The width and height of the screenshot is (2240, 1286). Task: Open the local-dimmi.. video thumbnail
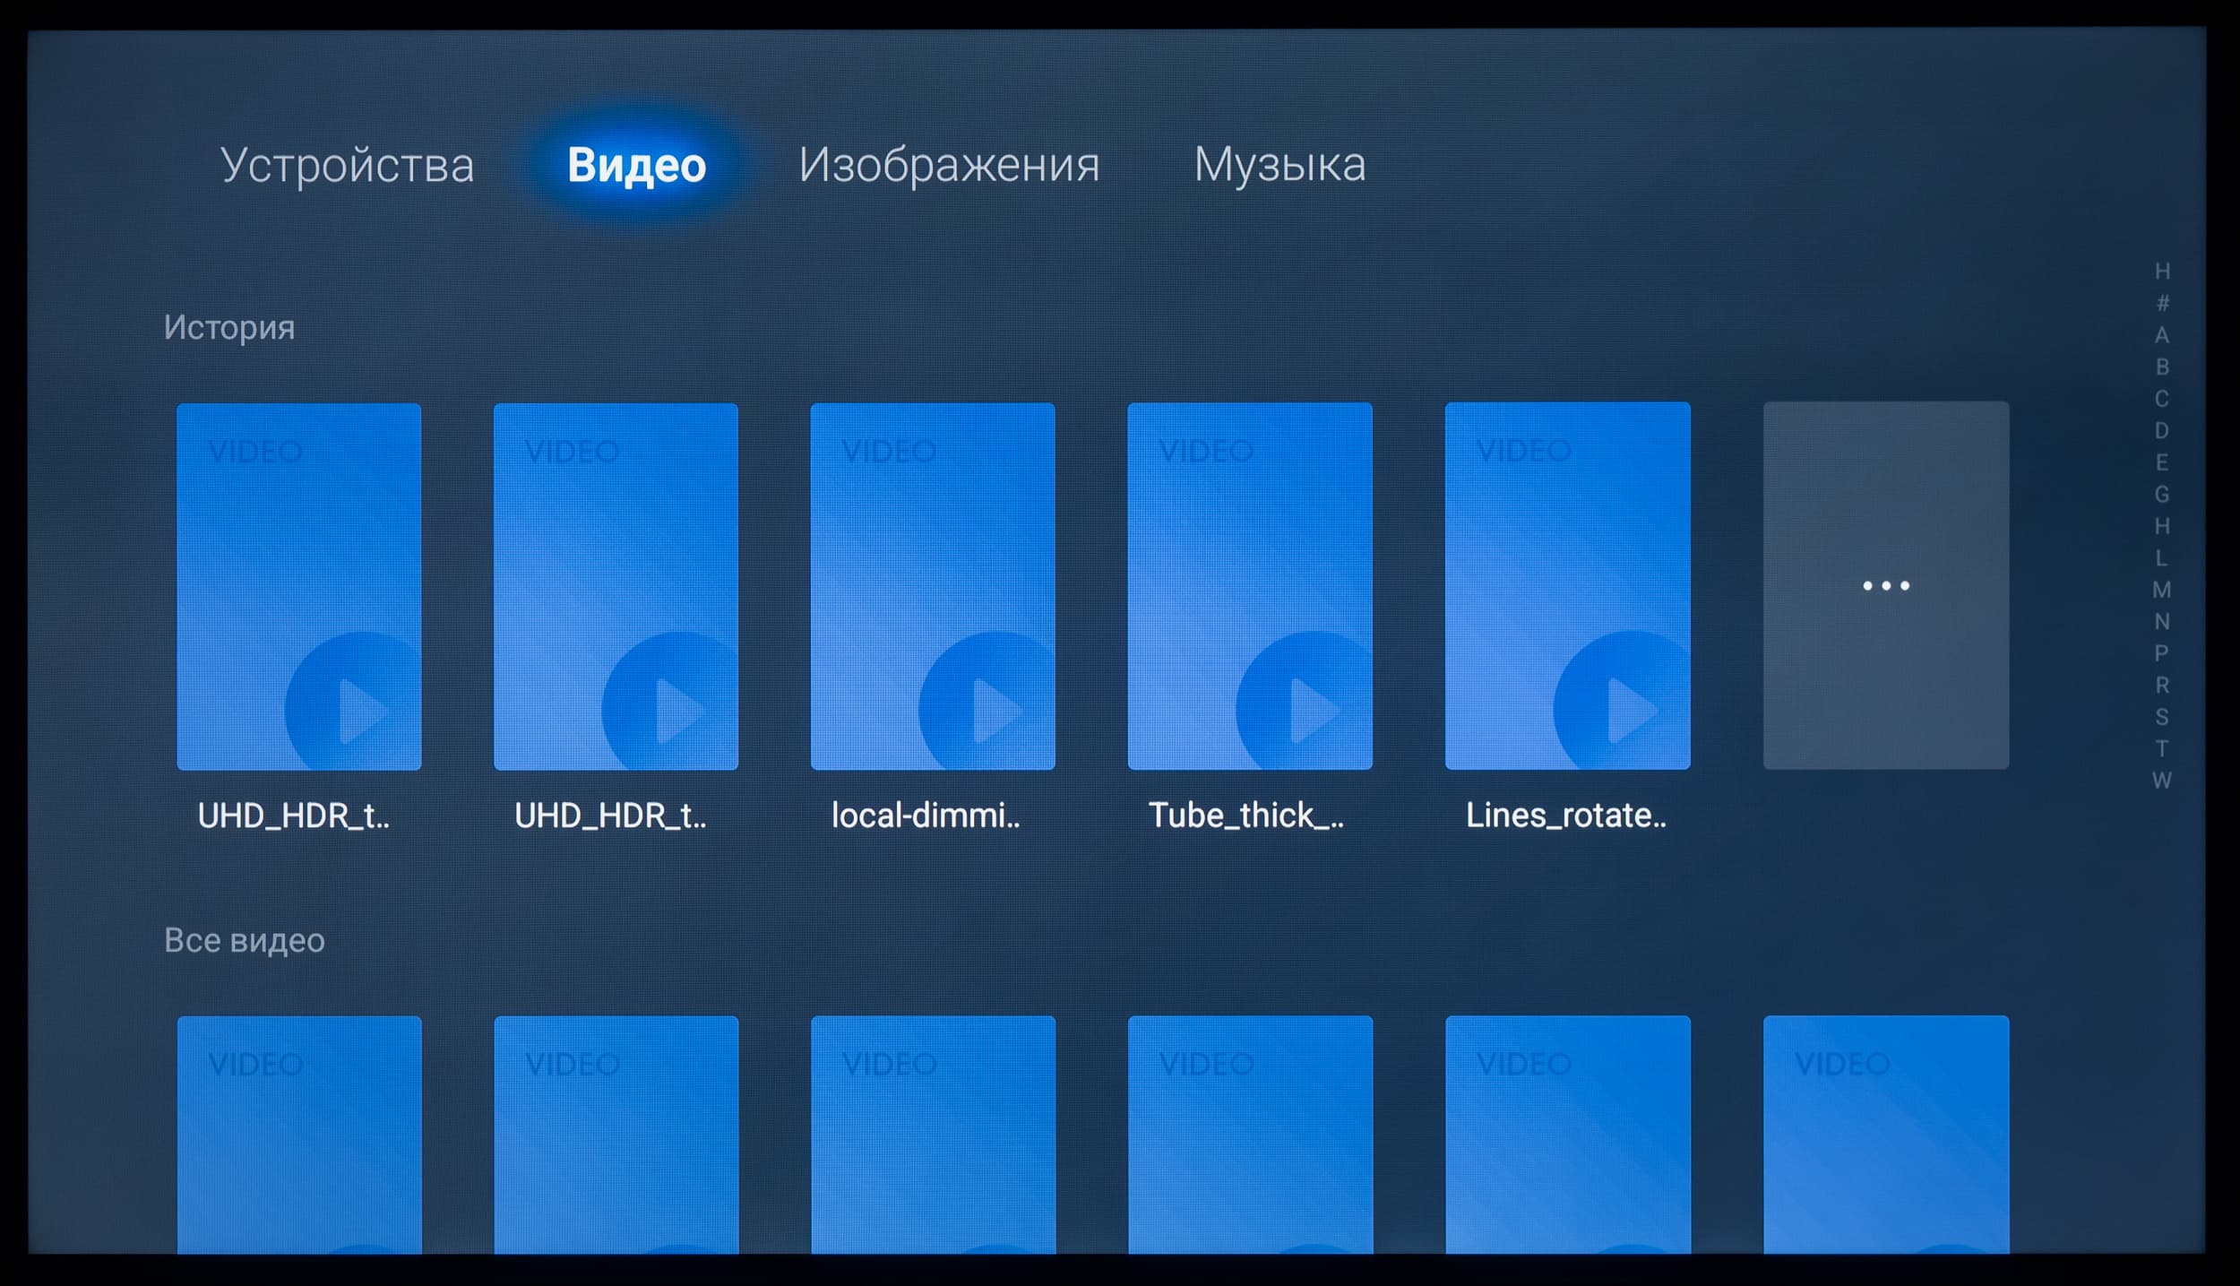933,586
